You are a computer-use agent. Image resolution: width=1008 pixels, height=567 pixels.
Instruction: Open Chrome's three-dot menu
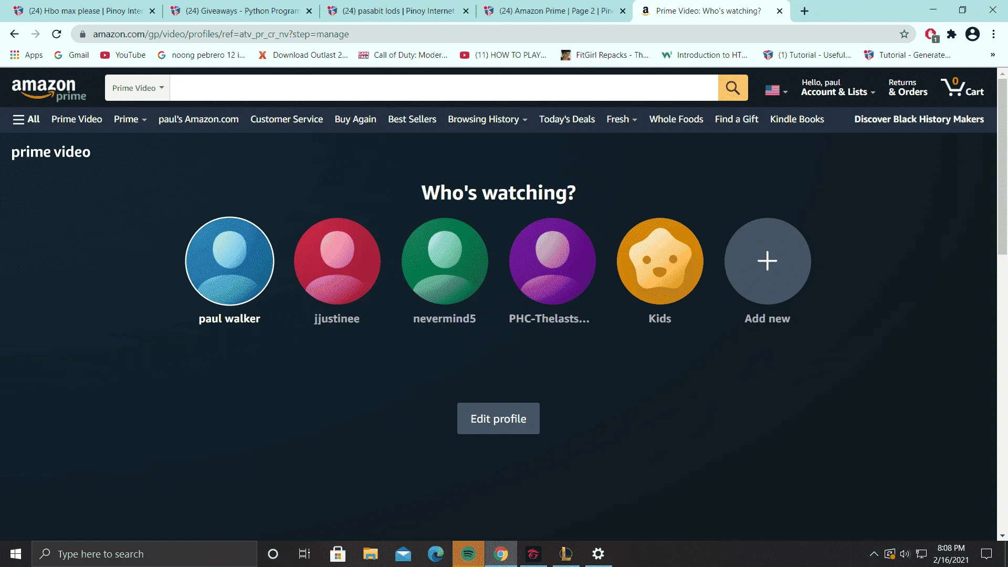point(993,34)
